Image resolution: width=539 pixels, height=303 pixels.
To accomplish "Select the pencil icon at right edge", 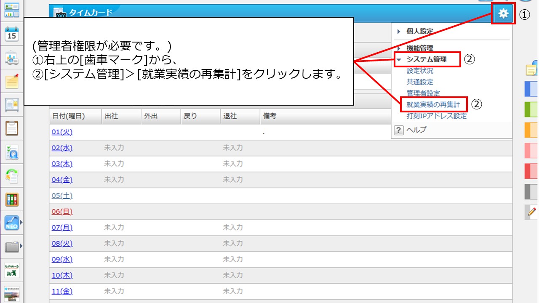I will [x=532, y=212].
